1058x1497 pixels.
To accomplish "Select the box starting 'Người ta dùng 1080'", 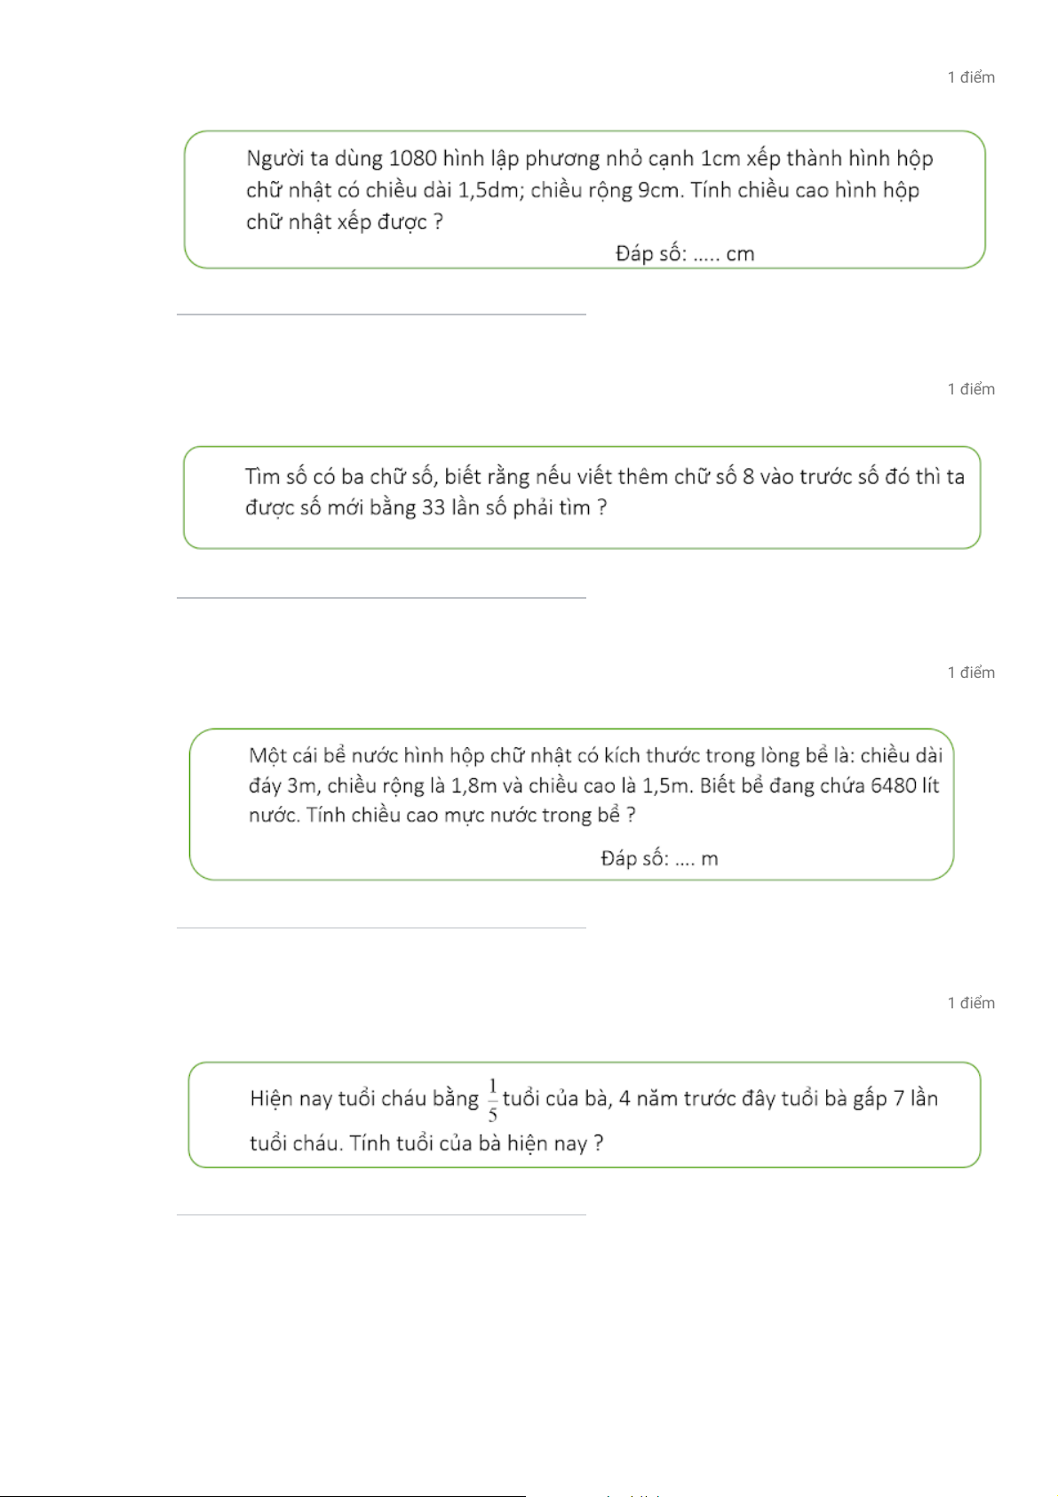I will point(585,200).
